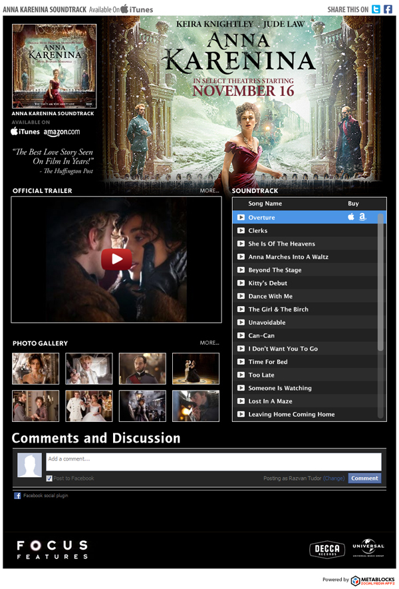Play I Don't Want You To Go
Screen dimensions: 399x589
tap(241, 349)
